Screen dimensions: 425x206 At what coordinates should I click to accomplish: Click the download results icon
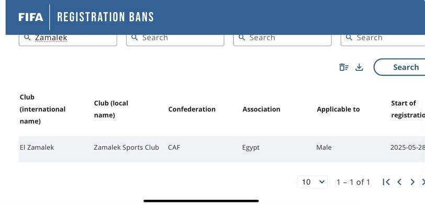click(359, 67)
